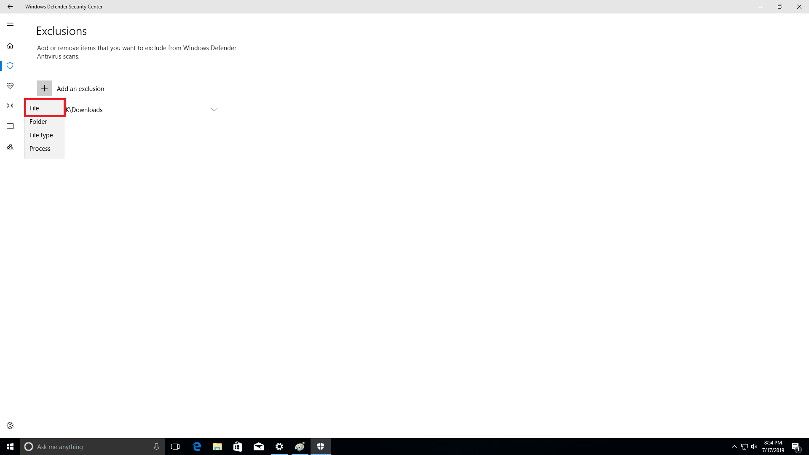Screen dimensions: 809x455
Task: Click the network tray icon
Action: (x=745, y=447)
